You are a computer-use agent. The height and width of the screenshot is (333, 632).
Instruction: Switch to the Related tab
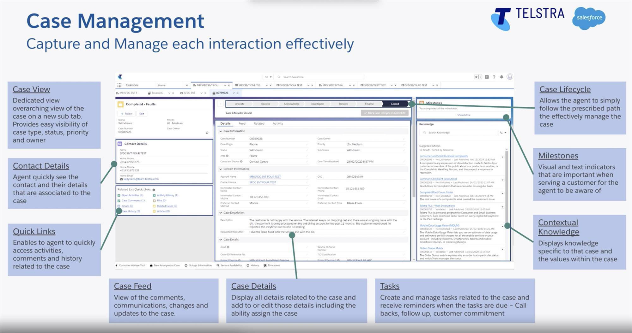pos(259,123)
